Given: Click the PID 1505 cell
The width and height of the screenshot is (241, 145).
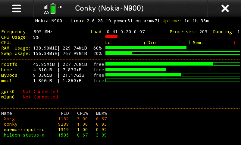Looking at the screenshot, I should pos(64,135).
